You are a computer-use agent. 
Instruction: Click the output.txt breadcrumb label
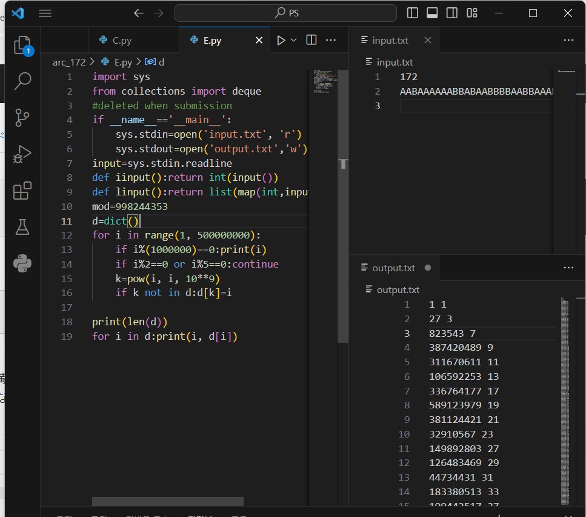[398, 290]
